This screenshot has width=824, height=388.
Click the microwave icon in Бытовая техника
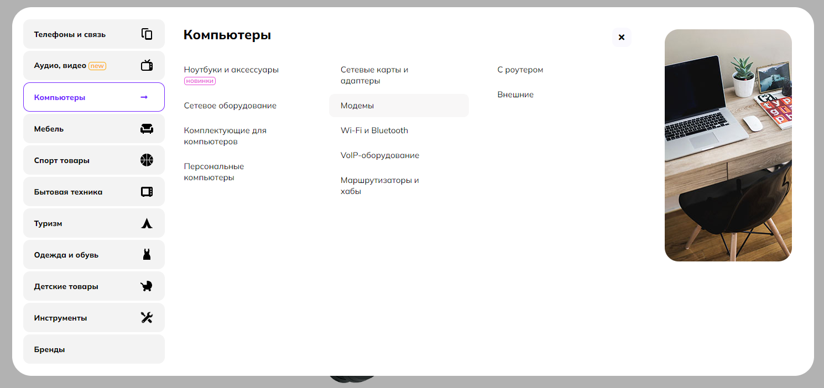pos(147,192)
